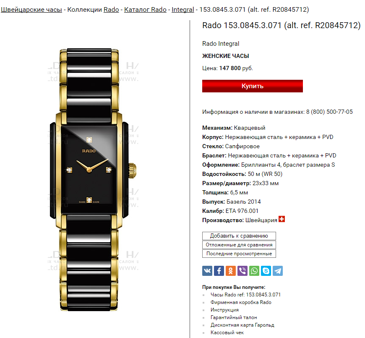The image size is (365, 338).
Task: Click the phone number 8 (800) 500-77-05
Action: pyautogui.click(x=329, y=112)
